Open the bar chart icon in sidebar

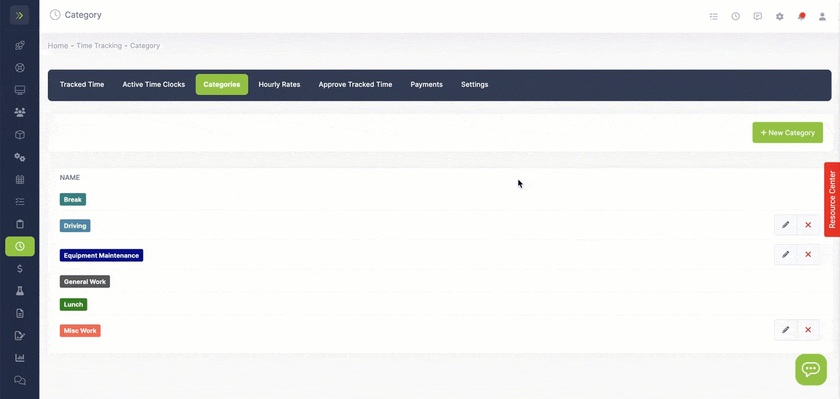coord(20,358)
